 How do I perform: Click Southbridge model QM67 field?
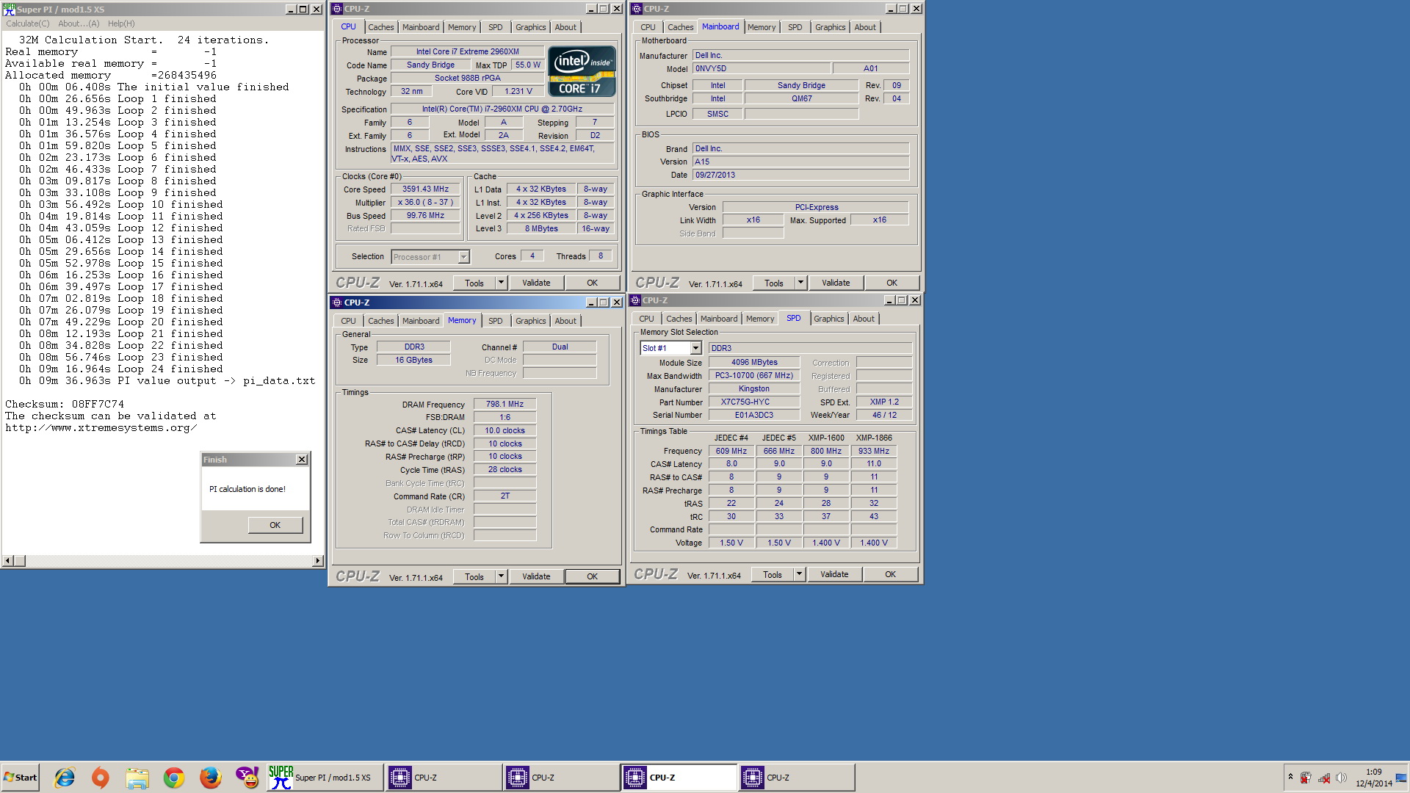coord(801,98)
